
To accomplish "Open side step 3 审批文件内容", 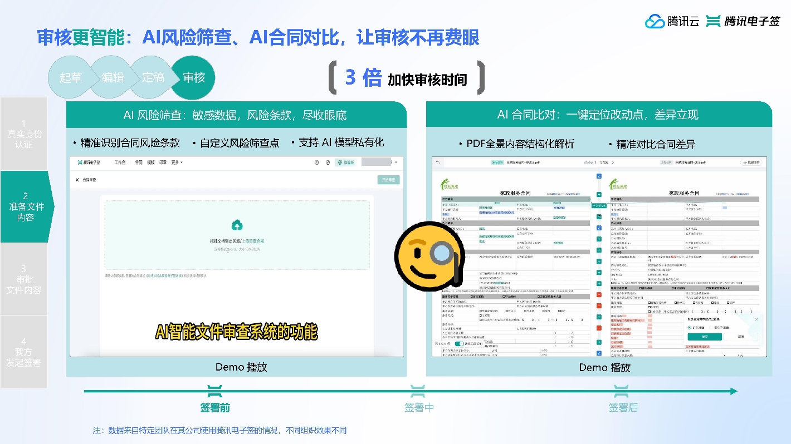I will pyautogui.click(x=24, y=279).
